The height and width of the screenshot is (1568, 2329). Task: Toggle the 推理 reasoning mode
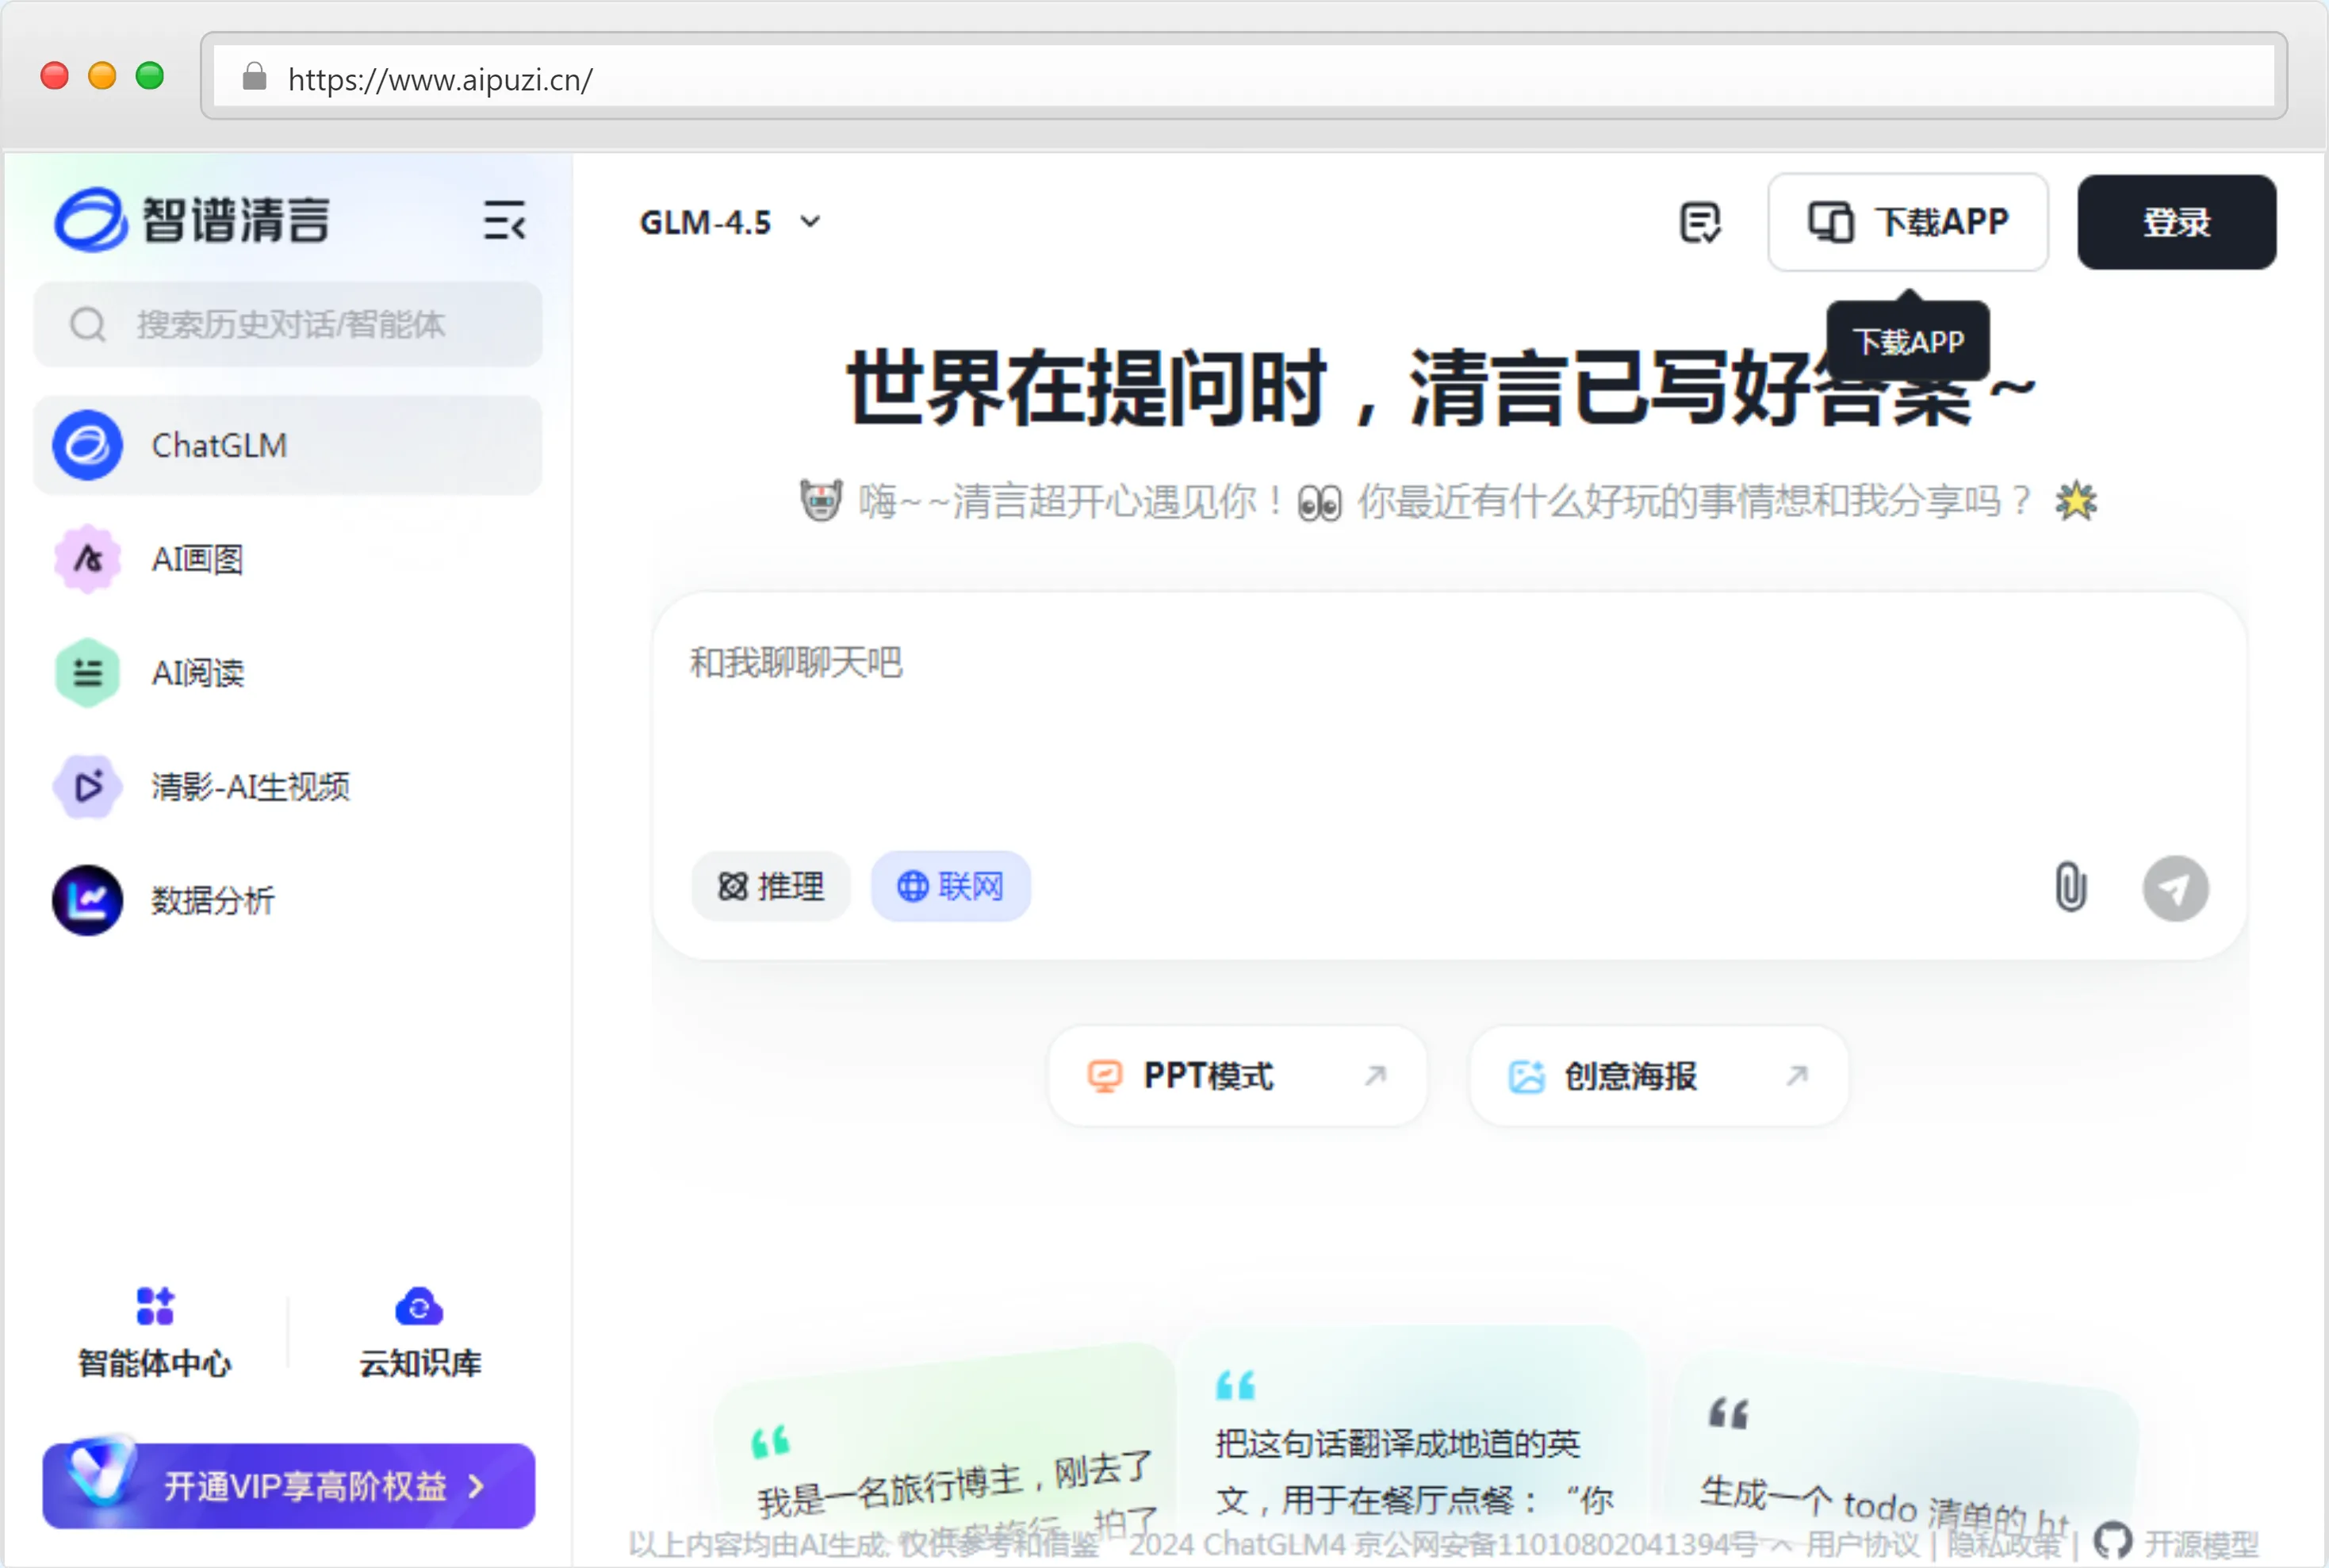click(x=771, y=886)
